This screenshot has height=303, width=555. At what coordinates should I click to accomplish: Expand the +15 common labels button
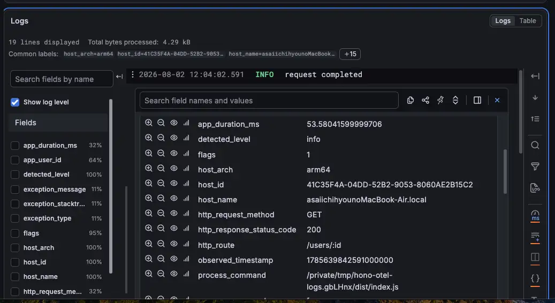point(350,54)
